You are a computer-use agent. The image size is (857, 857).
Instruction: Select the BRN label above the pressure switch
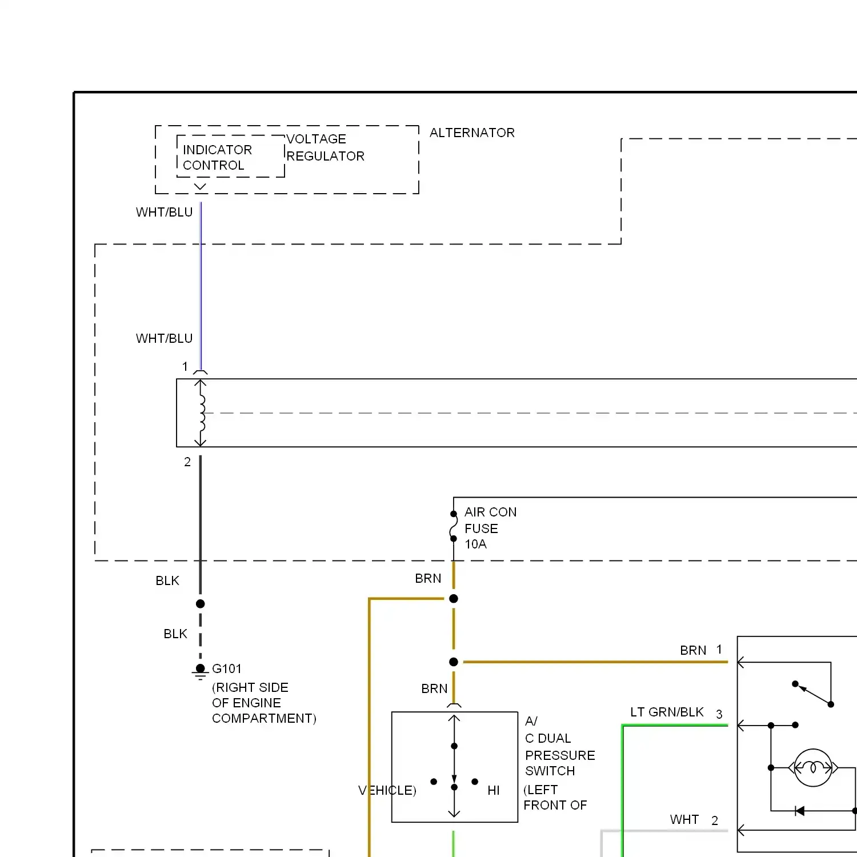coord(434,688)
